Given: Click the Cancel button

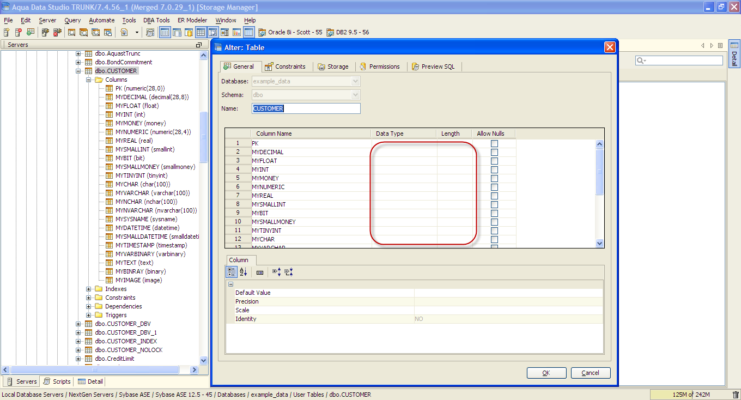Looking at the screenshot, I should click(x=591, y=373).
